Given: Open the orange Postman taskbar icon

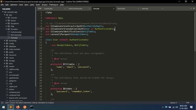Looking at the screenshot, I should click(25, 107).
